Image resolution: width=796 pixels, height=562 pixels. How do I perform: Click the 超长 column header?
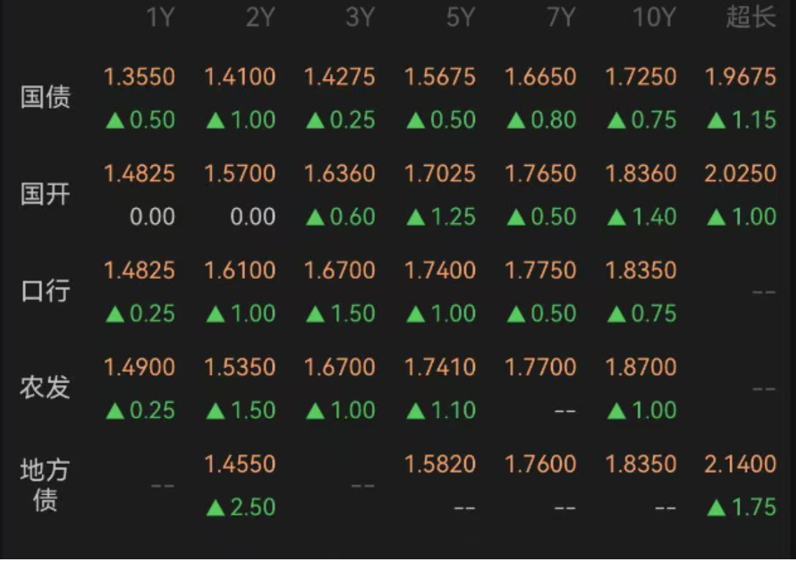(x=750, y=18)
